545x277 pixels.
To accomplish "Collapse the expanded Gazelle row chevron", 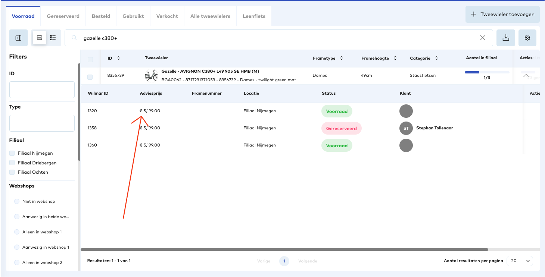I will point(526,75).
